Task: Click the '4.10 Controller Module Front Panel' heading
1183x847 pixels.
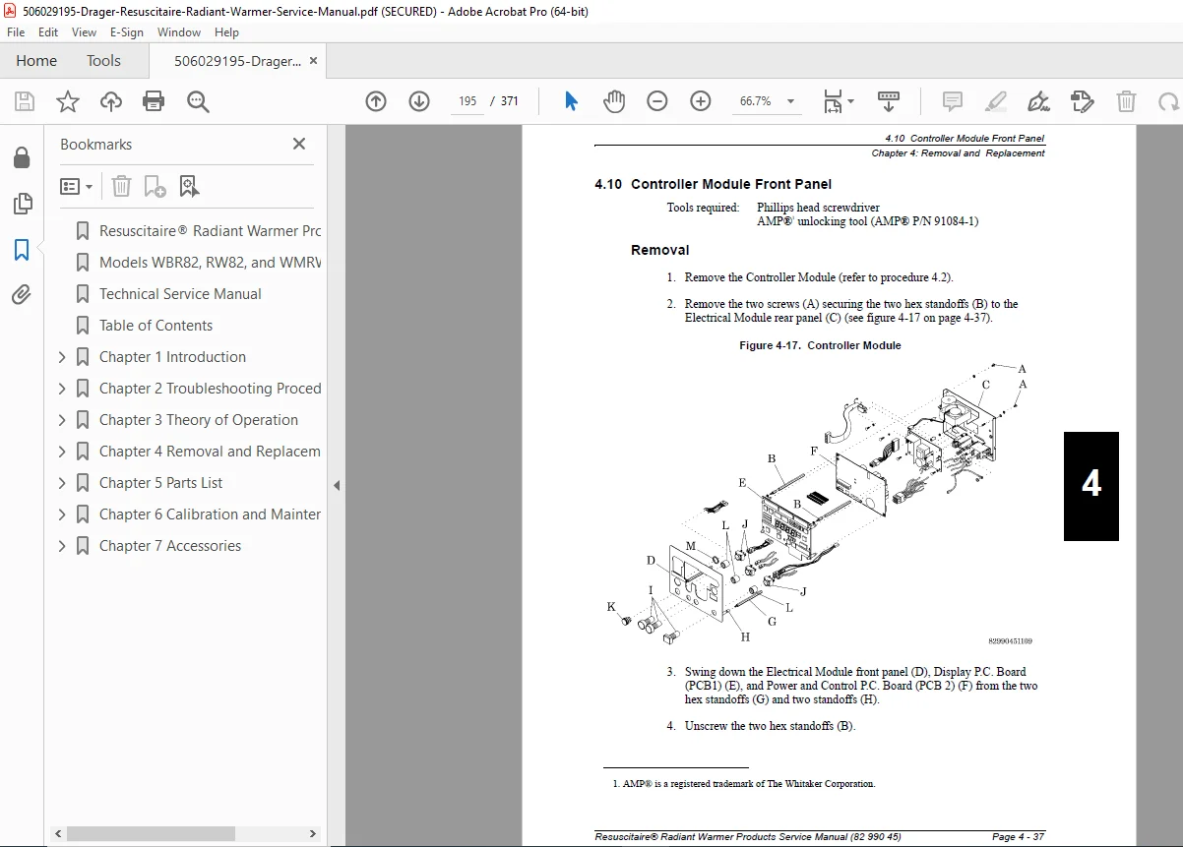Action: click(x=713, y=184)
